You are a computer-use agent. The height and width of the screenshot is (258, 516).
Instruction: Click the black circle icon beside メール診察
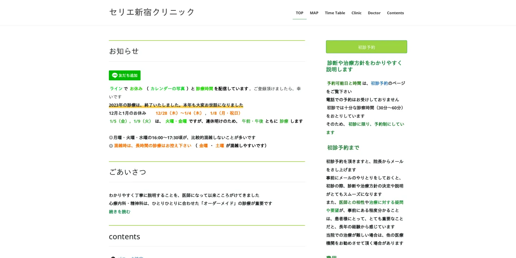click(x=113, y=258)
